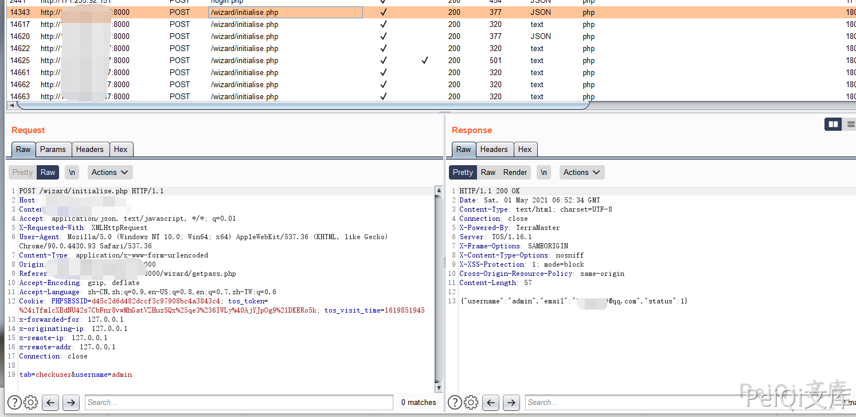Screen dimensions: 856x417
Task: Open response search settings gear icon
Action: (x=471, y=402)
